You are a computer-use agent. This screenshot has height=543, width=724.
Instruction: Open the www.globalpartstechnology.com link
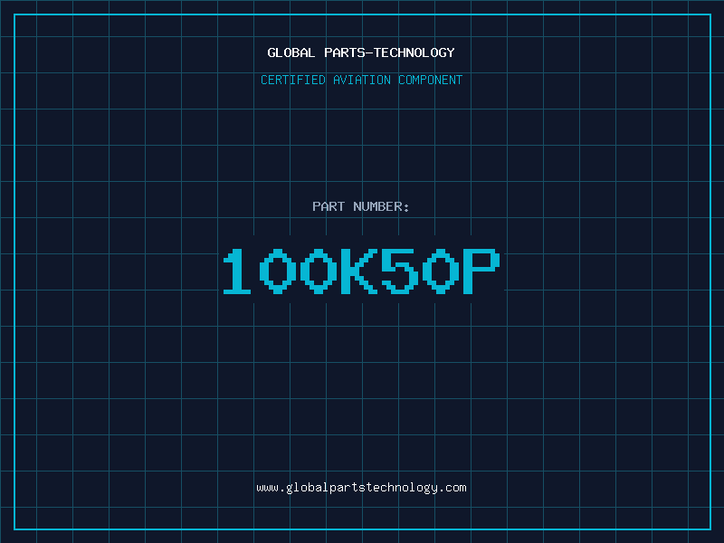[x=361, y=488]
